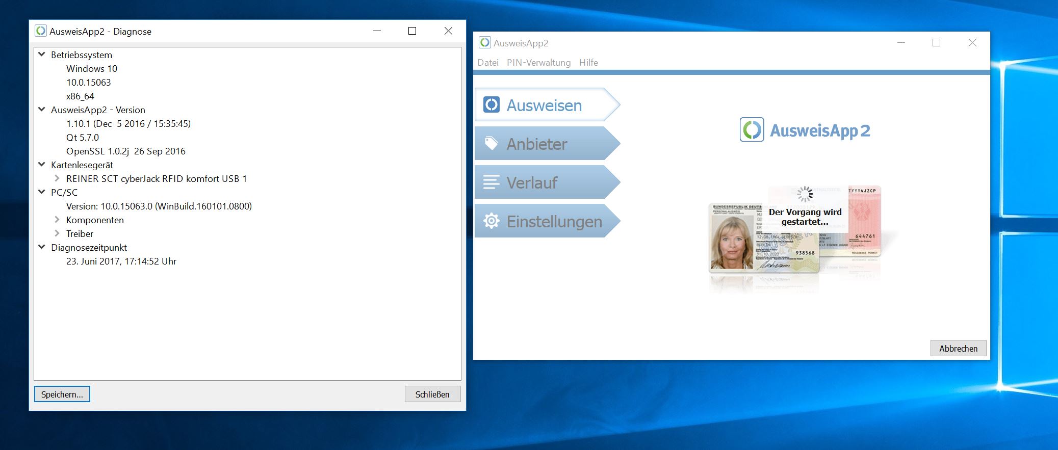Expand the Komponenten node
Viewport: 1058px width, 450px height.
(x=57, y=220)
